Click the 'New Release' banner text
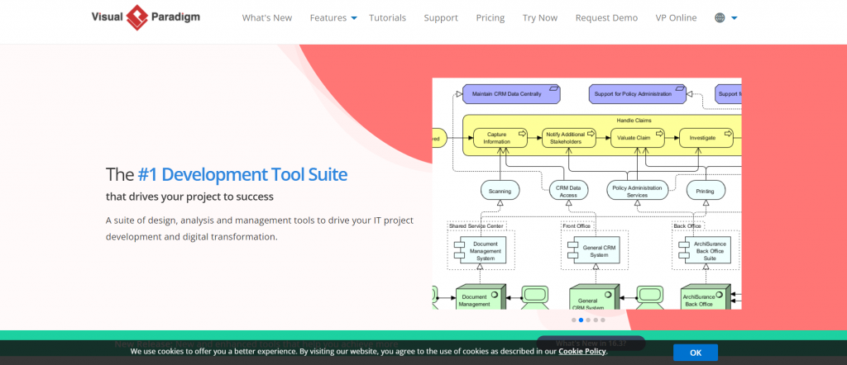The width and height of the screenshot is (847, 365). [x=256, y=344]
